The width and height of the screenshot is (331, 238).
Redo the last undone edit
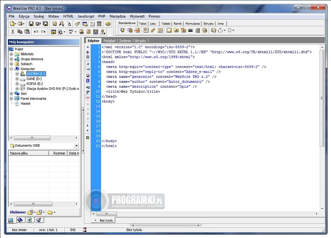(x=43, y=32)
